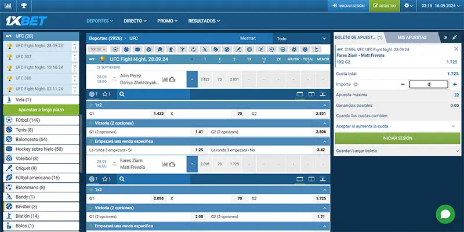Go to the 1XBET logo home page

26,21
